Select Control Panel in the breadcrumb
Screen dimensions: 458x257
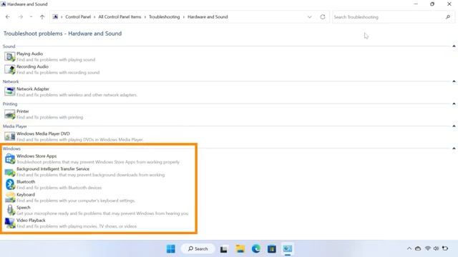pos(78,17)
